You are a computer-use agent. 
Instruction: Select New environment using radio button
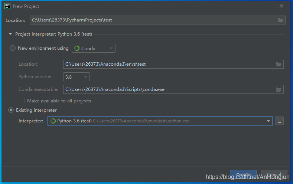tap(13, 48)
